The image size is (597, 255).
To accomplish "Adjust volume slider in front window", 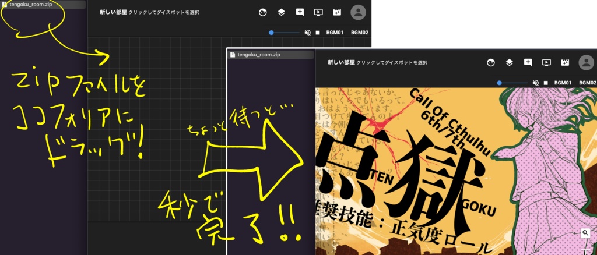I will click(513, 83).
